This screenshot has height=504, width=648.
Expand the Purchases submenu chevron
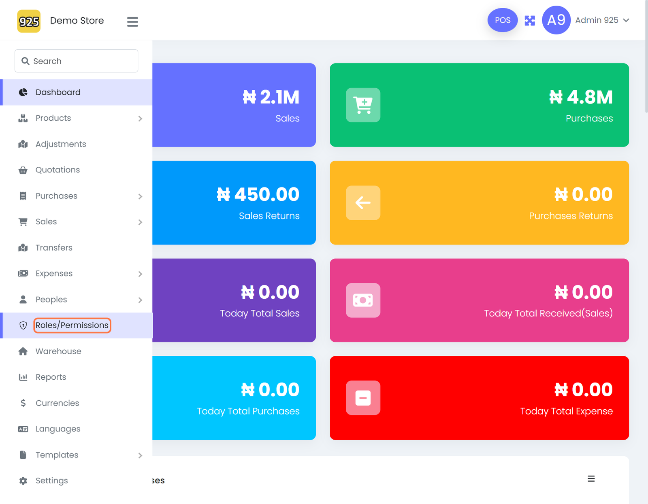[x=140, y=196]
